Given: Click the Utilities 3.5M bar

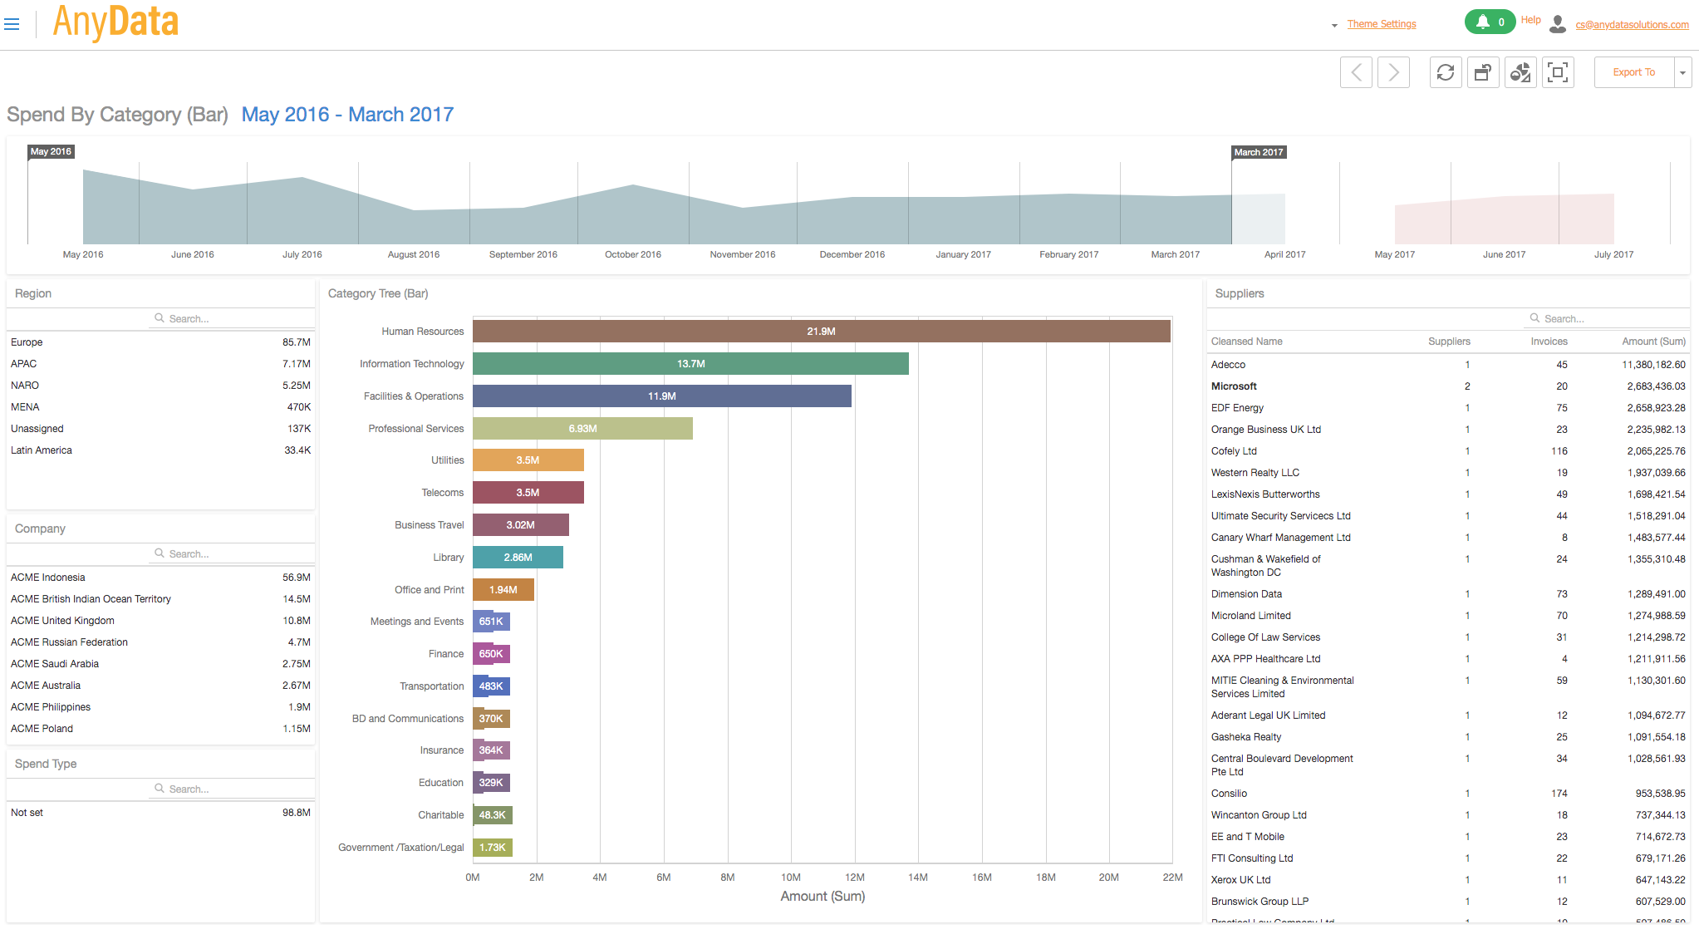Looking at the screenshot, I should [528, 460].
